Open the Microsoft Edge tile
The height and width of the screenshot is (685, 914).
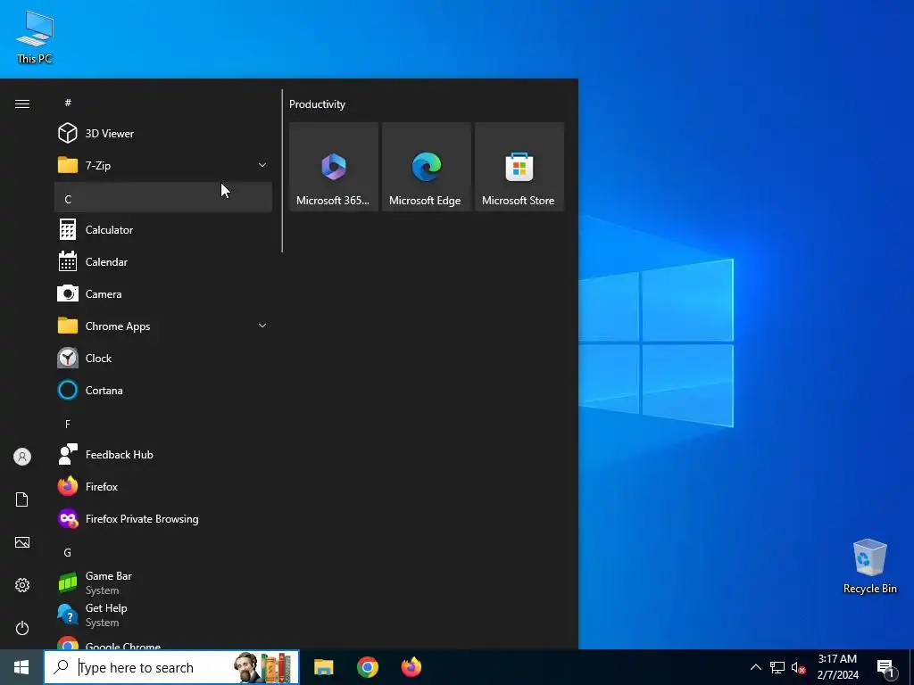tap(427, 167)
